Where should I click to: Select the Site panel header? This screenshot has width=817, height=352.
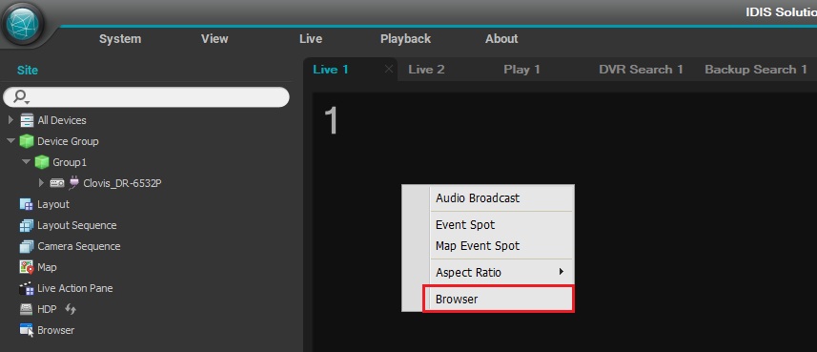(27, 70)
